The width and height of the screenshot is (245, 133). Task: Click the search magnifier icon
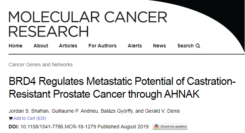click(198, 46)
